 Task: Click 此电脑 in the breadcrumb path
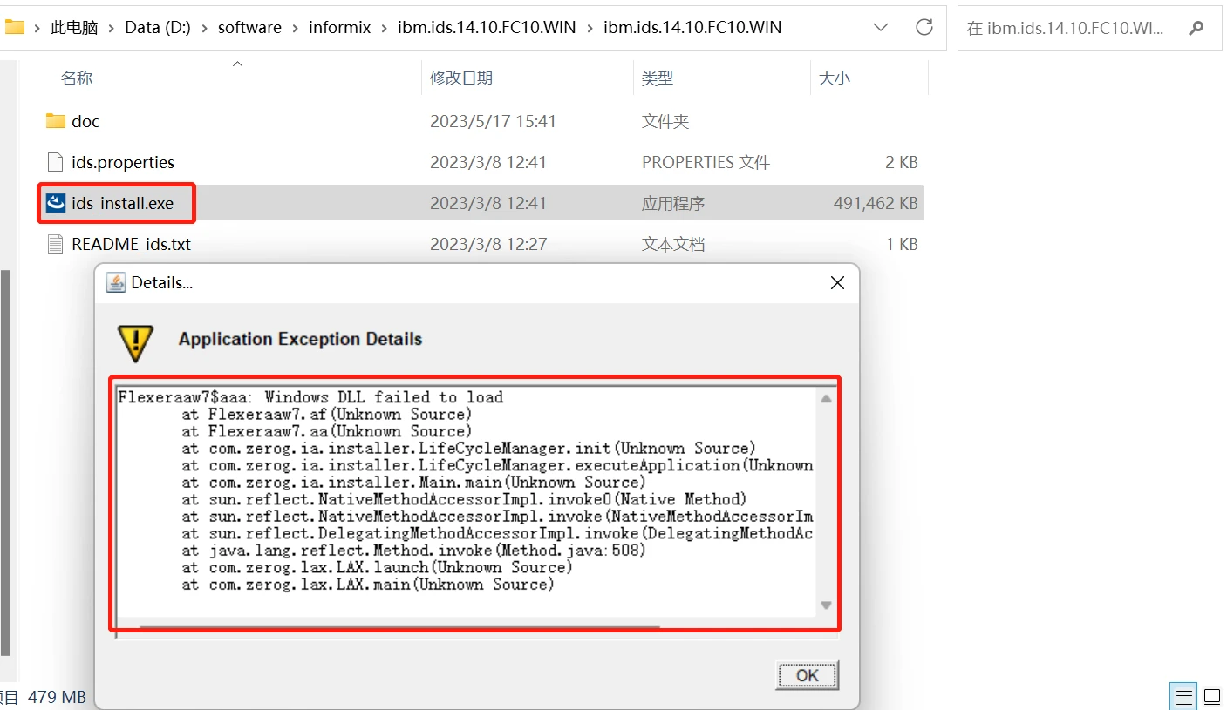click(x=74, y=28)
